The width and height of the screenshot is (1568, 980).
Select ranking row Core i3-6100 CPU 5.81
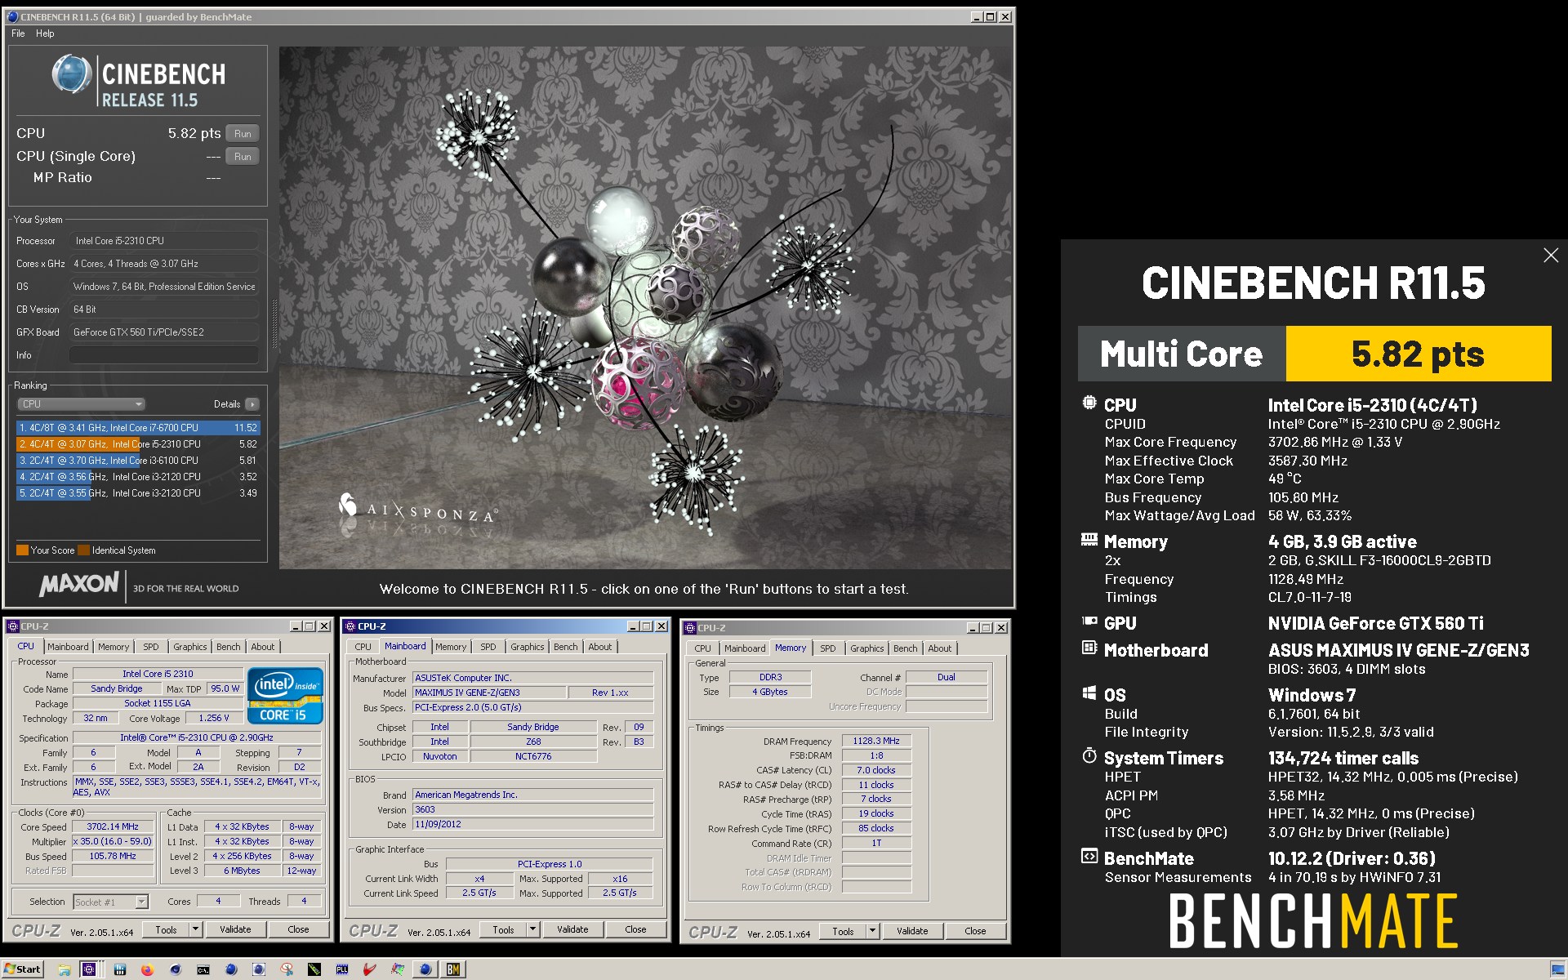click(x=137, y=461)
